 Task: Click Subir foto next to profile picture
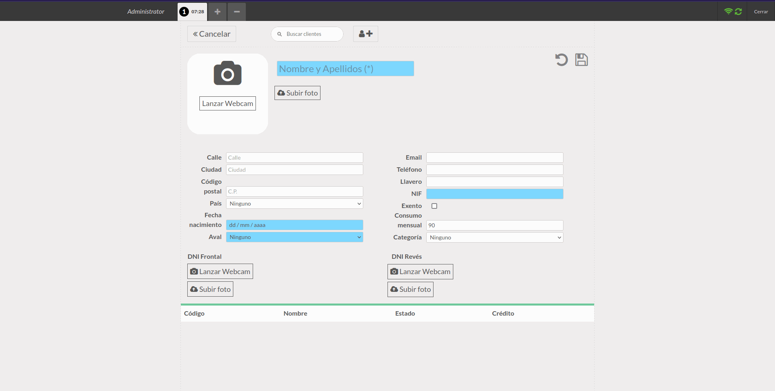[x=297, y=93]
